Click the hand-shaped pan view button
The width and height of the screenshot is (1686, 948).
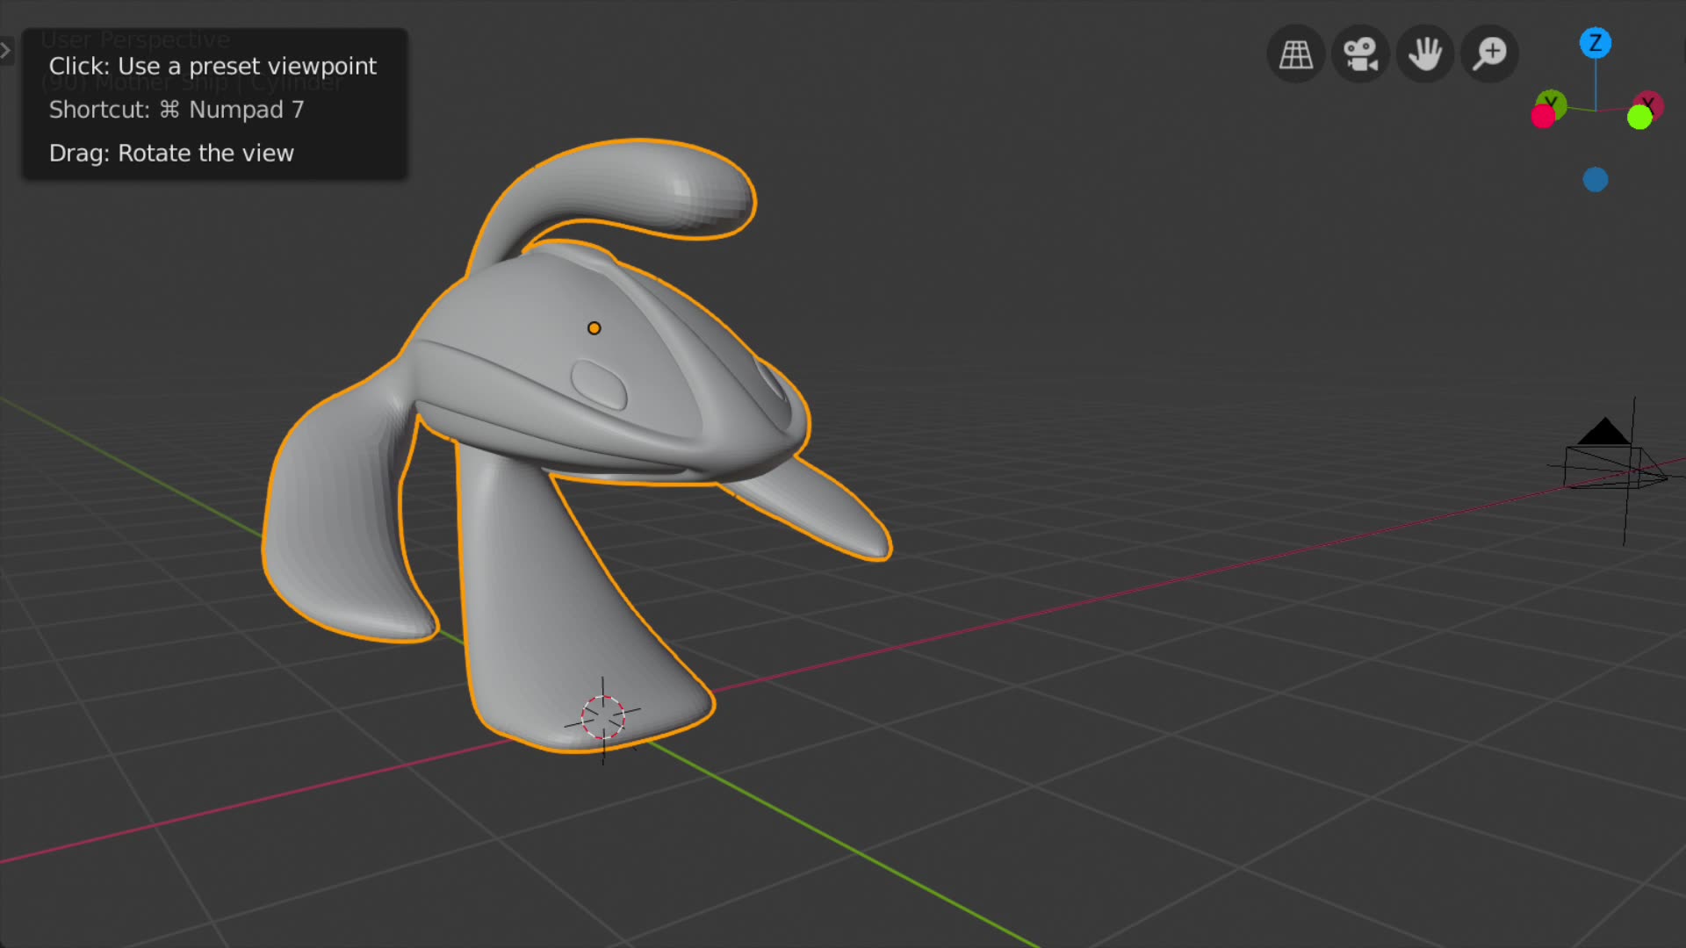(1425, 54)
